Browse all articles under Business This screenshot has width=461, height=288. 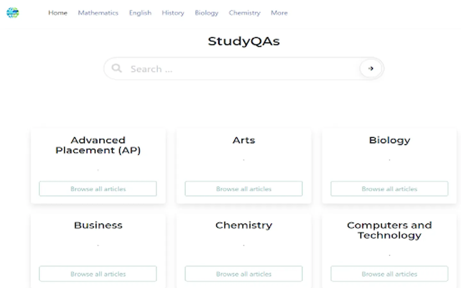[98, 274]
